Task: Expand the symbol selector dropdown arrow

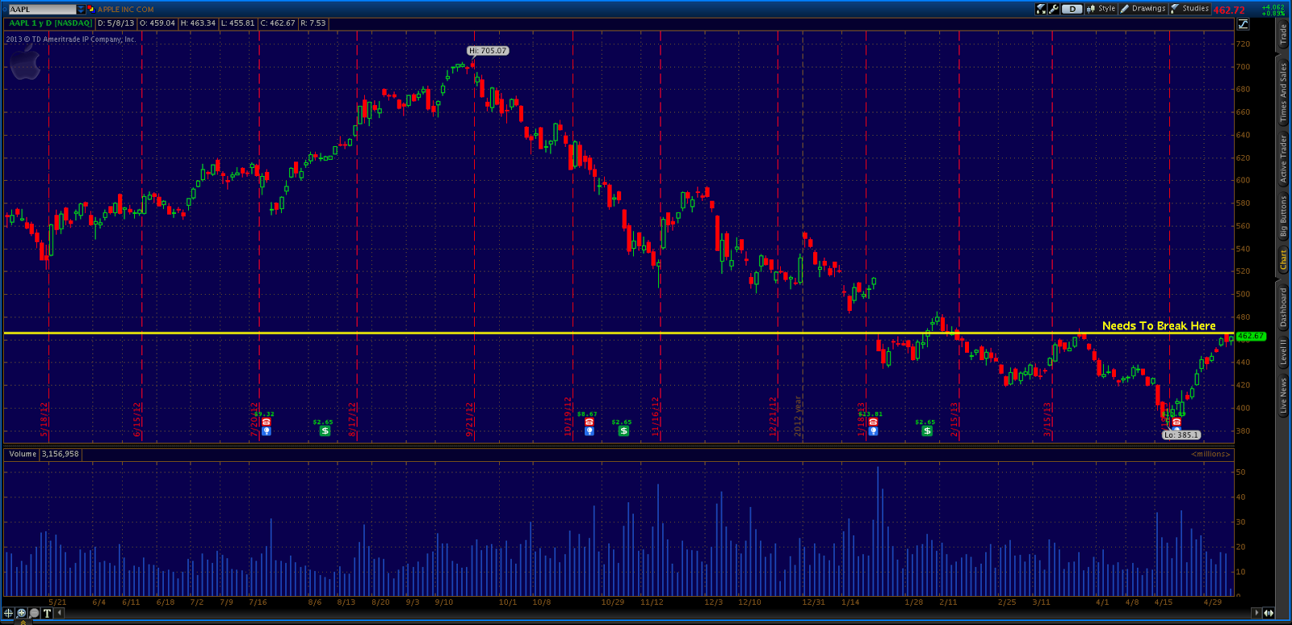Action: coord(81,9)
